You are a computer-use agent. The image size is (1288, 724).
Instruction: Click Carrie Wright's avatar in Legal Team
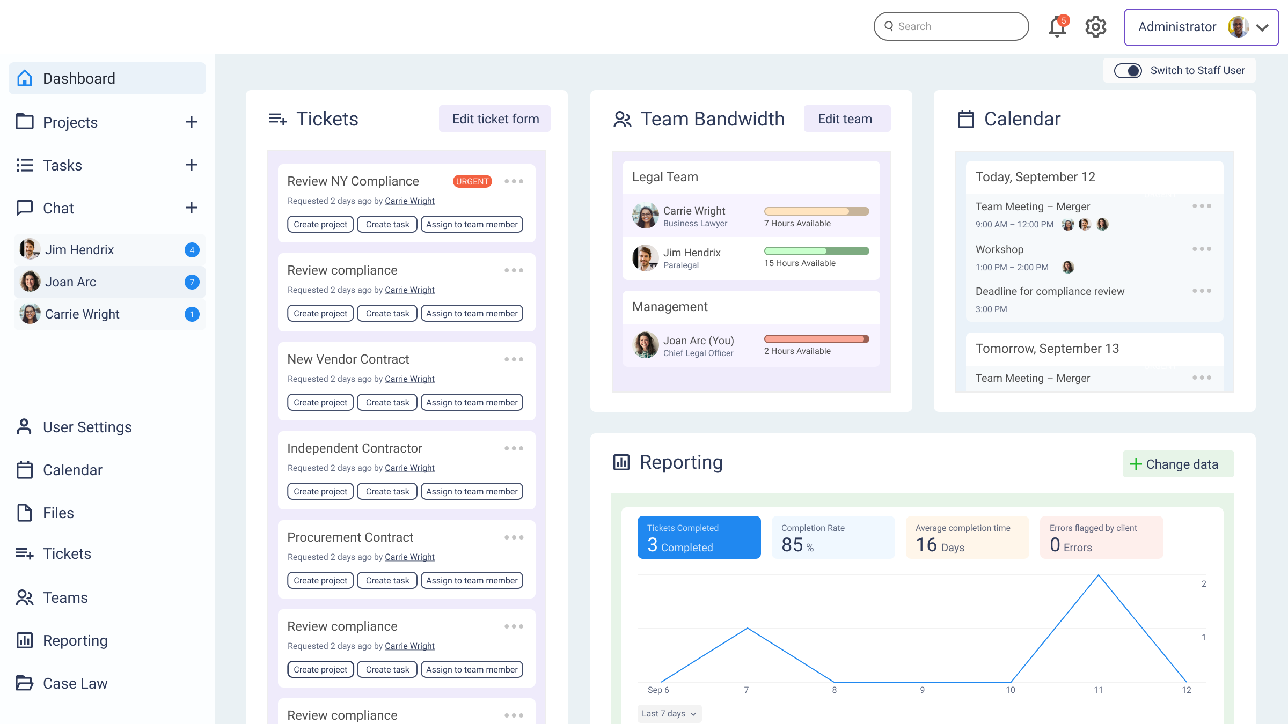646,216
